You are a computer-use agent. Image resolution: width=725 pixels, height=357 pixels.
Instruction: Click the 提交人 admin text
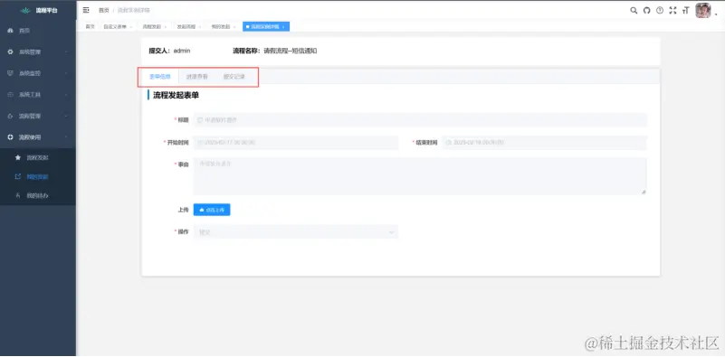click(x=169, y=52)
